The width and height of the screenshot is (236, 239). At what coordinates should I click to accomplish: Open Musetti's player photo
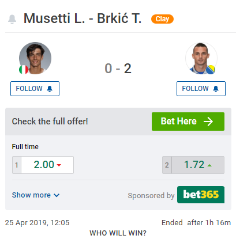[35, 58]
